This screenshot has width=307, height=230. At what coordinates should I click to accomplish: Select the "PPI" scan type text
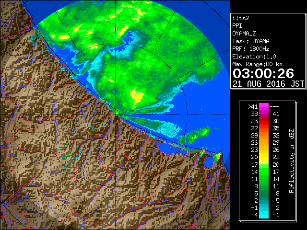click(x=237, y=26)
